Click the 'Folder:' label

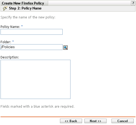point(6,42)
